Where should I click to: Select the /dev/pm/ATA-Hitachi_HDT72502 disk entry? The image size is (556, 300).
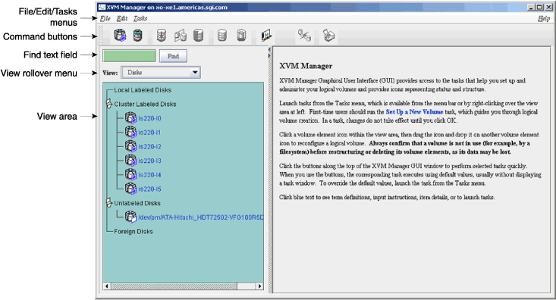[201, 217]
